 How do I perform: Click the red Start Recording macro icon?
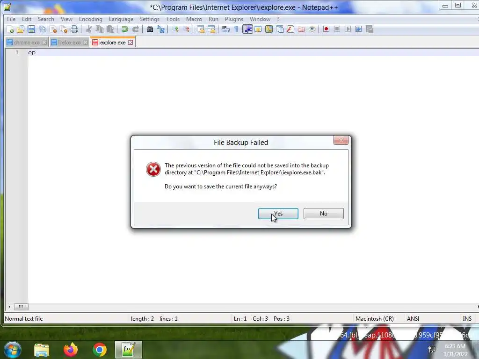[326, 29]
